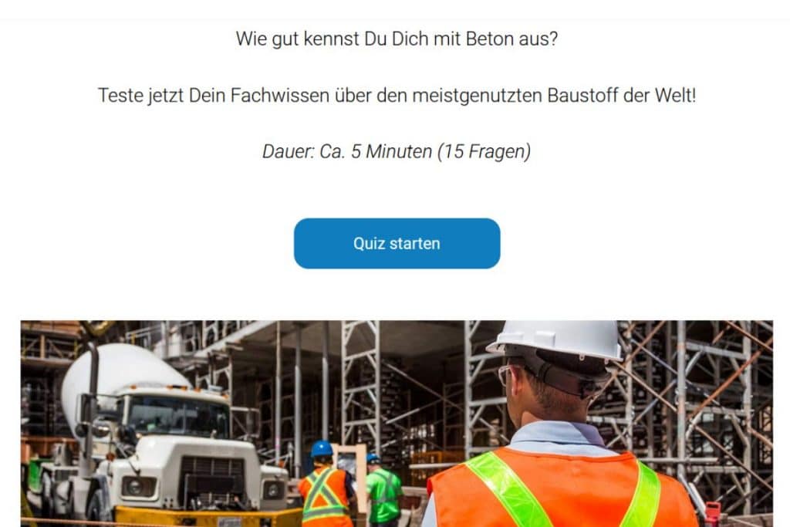The width and height of the screenshot is (790, 527).
Task: Click the foreground worker's eyeglasses
Action: click(505, 375)
